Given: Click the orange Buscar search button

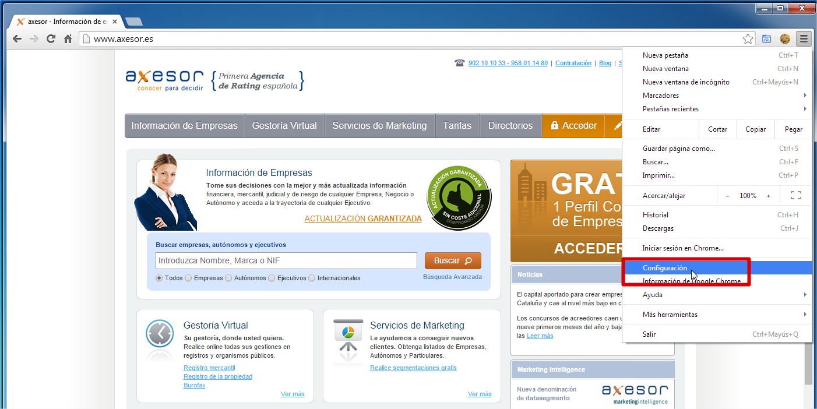Looking at the screenshot, I should pyautogui.click(x=453, y=260).
